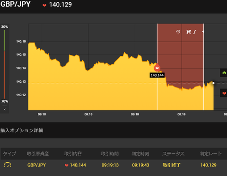The height and width of the screenshot is (176, 227).
Task: Click the 70% sentiment indicator value
Action: click(5, 101)
